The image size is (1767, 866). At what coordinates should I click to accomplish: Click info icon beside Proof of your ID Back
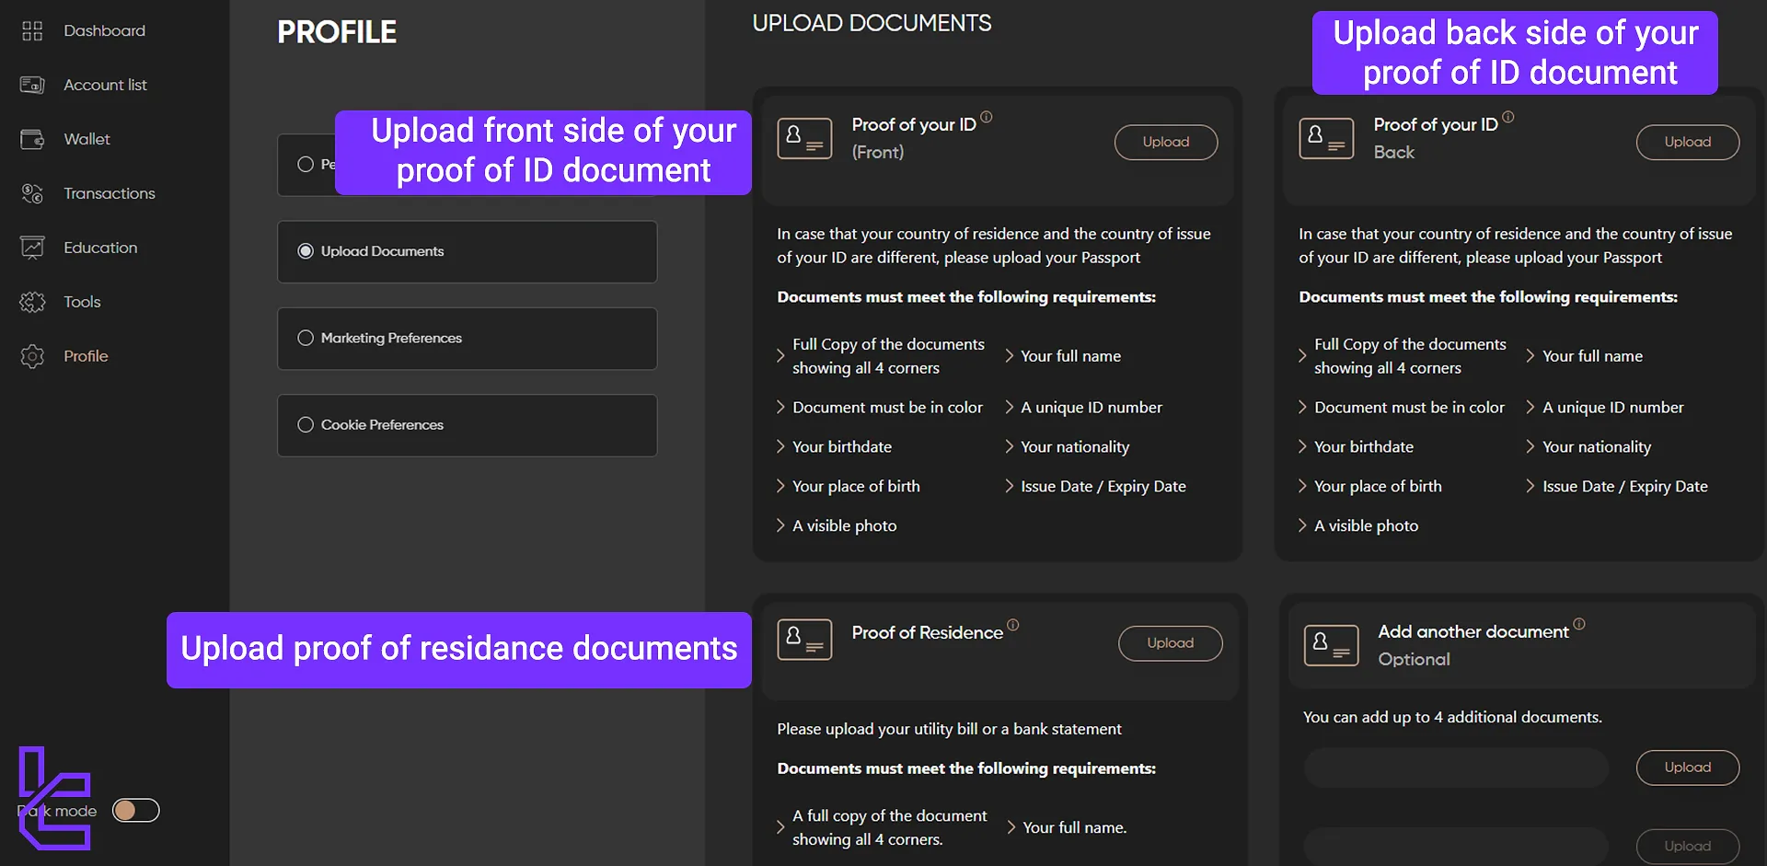(1508, 117)
